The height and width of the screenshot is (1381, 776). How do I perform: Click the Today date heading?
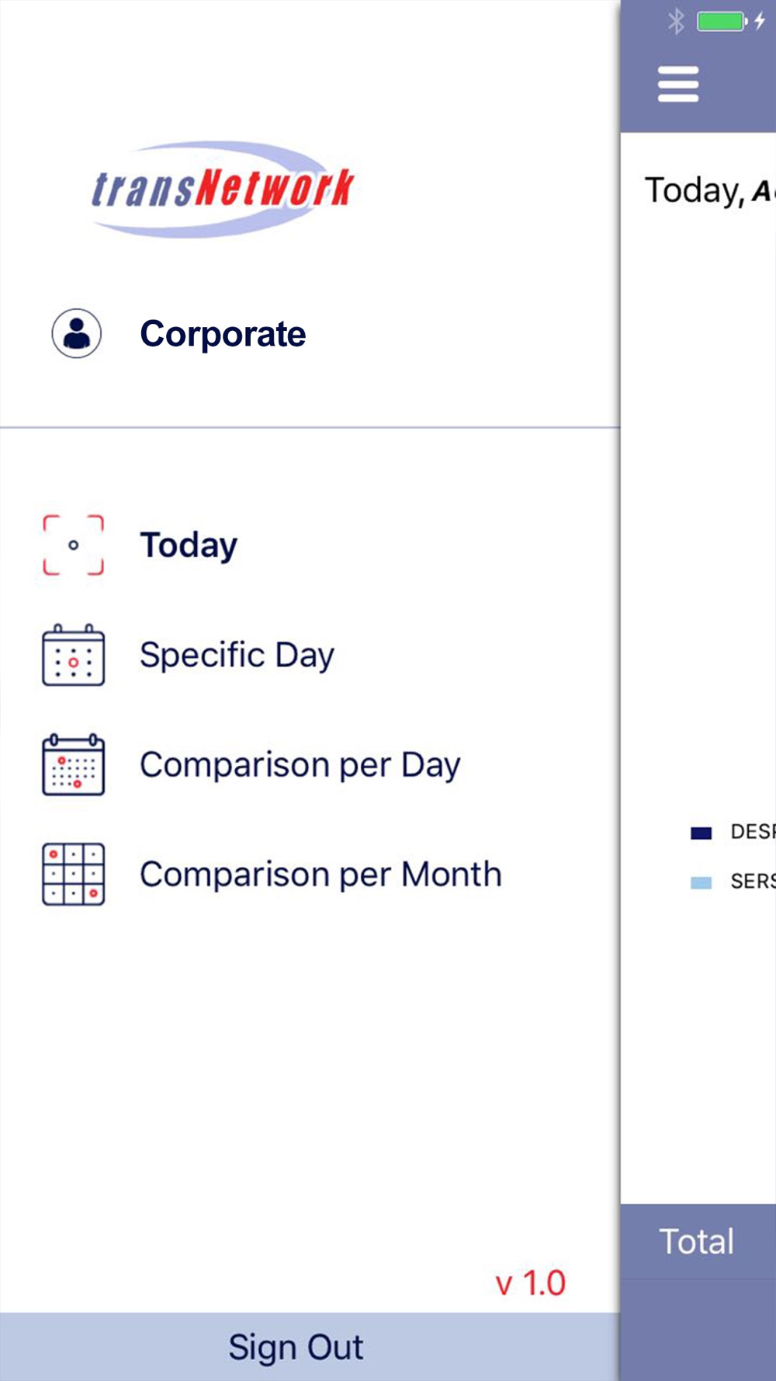click(x=708, y=190)
